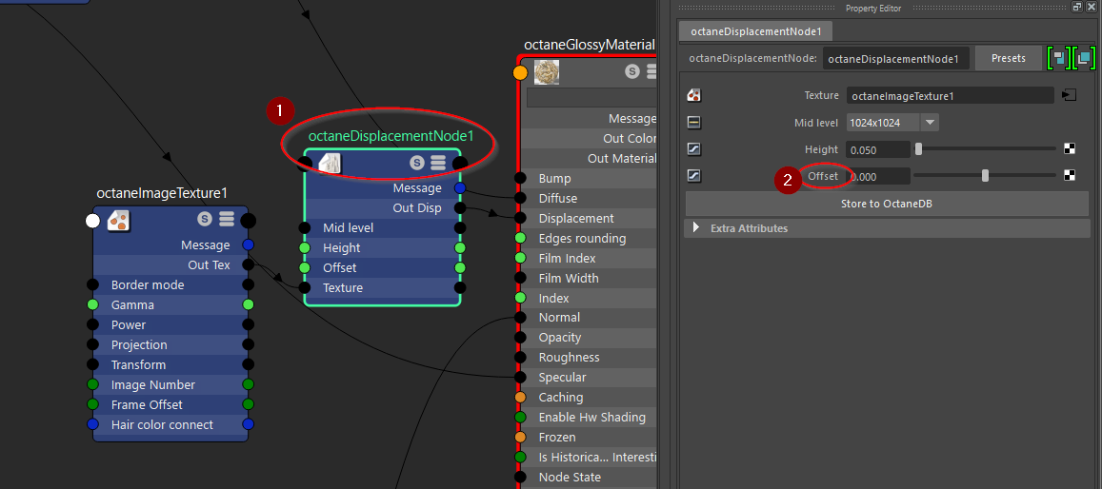1102x489 pixels.
Task: Click the octaneImageTexture1 node thumbnail icon
Action: 118,221
